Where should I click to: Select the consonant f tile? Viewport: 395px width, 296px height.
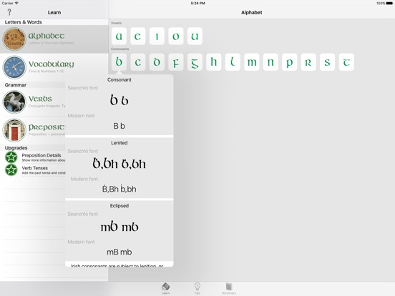[x=176, y=62]
